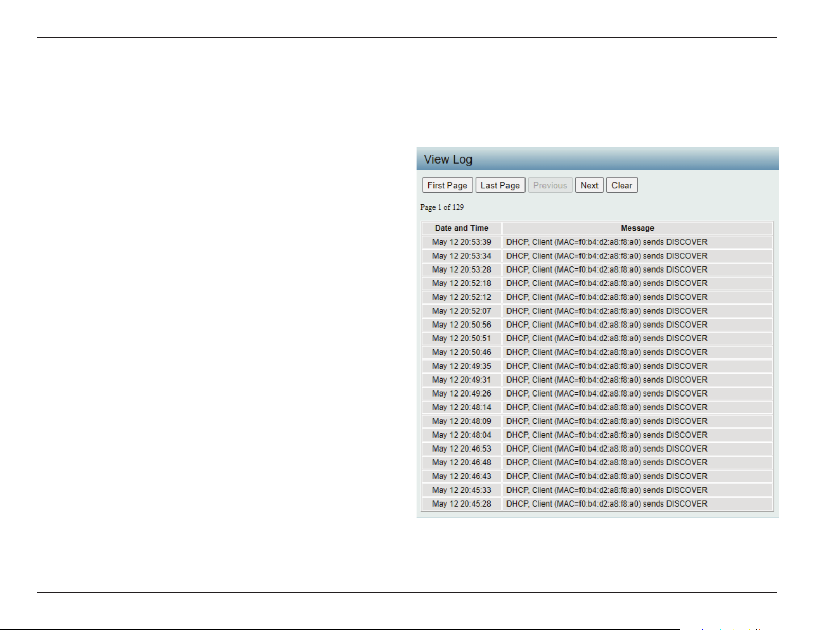Advance to the Next log page
Image resolution: width=815 pixels, height=630 pixels.
pos(589,185)
